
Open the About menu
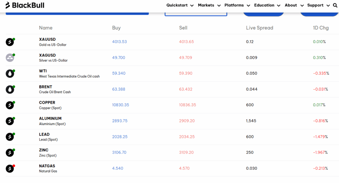point(291,5)
